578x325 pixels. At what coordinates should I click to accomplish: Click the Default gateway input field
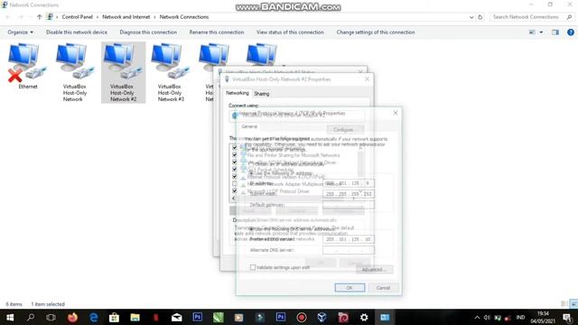pyautogui.click(x=349, y=205)
